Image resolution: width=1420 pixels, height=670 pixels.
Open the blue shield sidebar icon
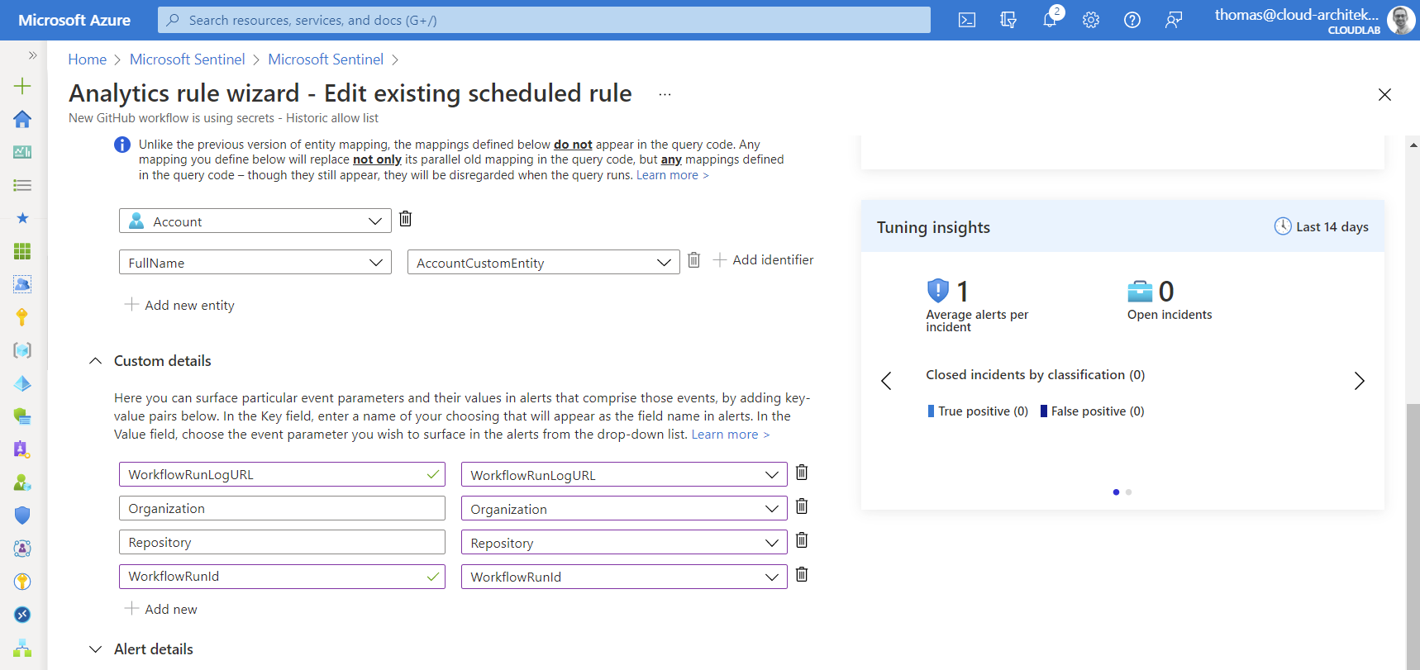point(22,516)
